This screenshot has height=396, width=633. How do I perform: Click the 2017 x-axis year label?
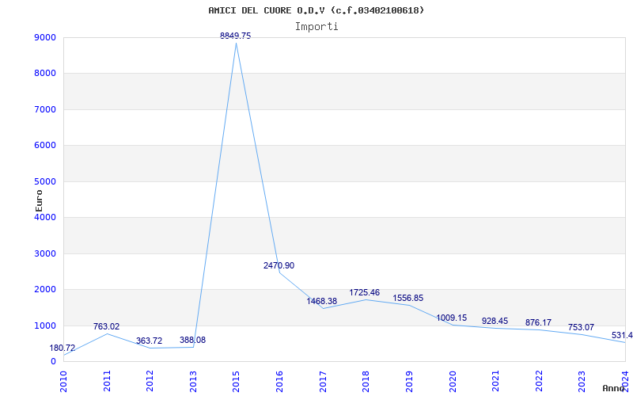point(323,381)
